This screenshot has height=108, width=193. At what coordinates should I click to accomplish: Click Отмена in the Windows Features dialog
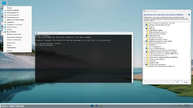[185, 82]
